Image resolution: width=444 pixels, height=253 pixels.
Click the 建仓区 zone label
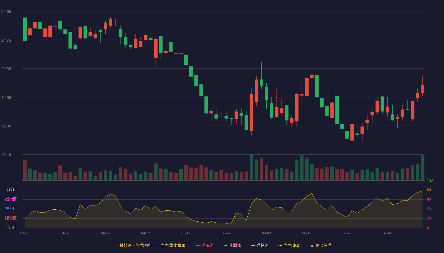(x=11, y=218)
